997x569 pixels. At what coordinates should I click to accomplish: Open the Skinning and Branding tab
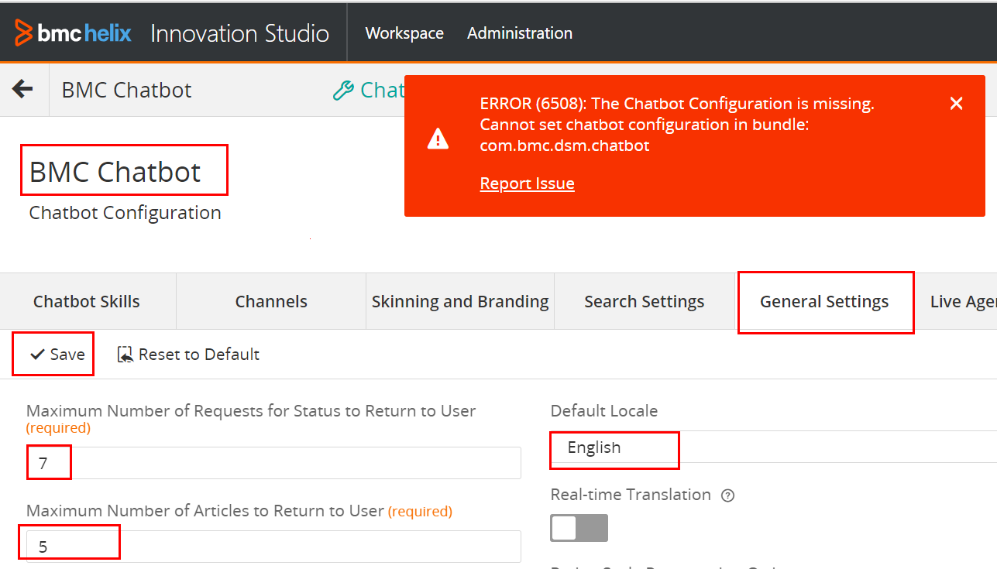point(460,301)
